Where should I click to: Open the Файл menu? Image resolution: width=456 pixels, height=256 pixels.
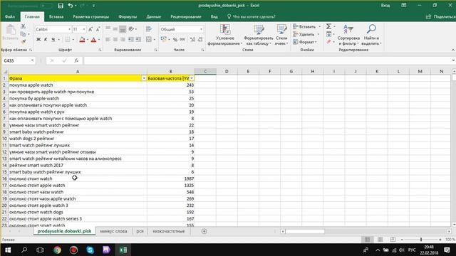(10, 17)
